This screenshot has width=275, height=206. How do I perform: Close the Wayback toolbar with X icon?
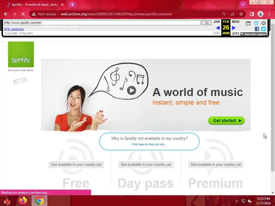coord(263,23)
